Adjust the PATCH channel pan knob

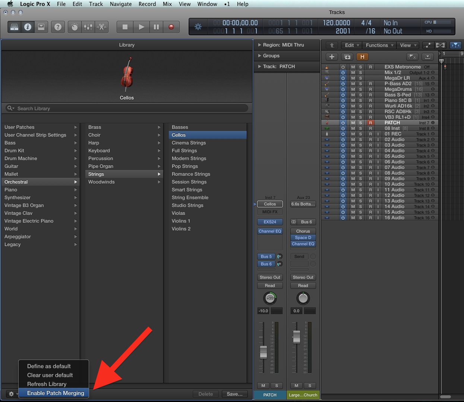270,298
